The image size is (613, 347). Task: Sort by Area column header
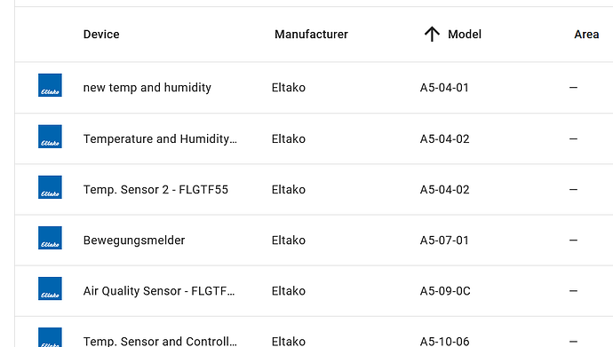point(586,35)
